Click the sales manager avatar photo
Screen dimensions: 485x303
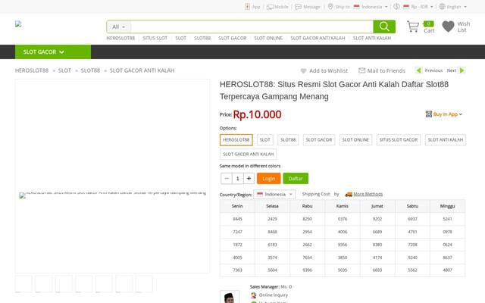coord(230,297)
